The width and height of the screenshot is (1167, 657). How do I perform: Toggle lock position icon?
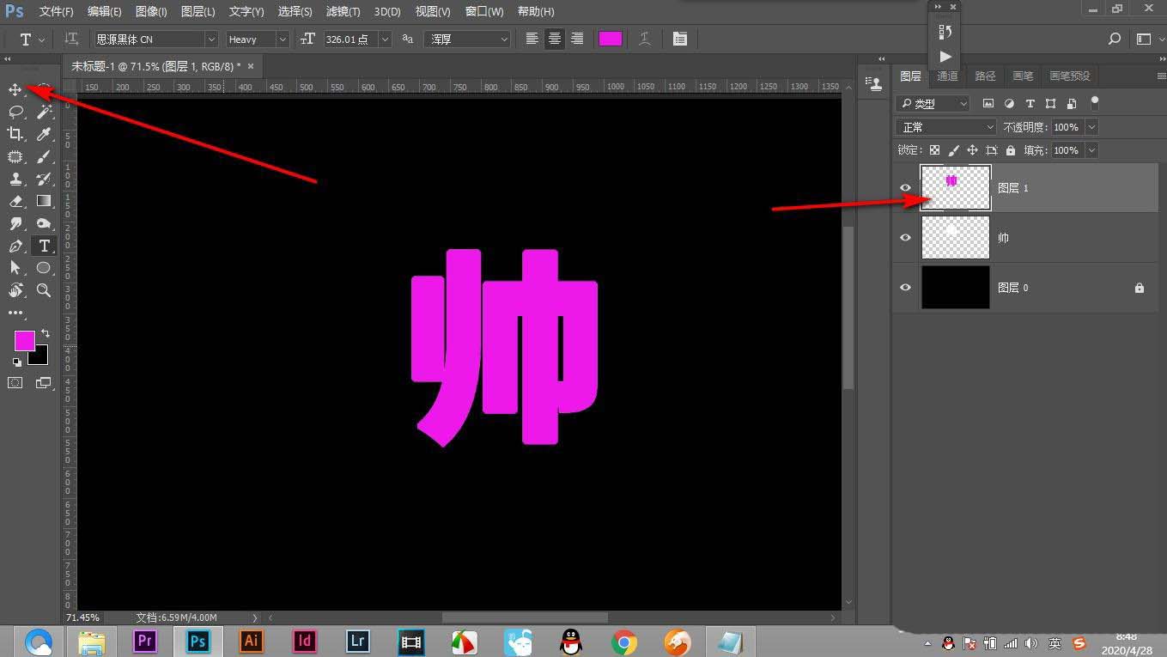[972, 150]
